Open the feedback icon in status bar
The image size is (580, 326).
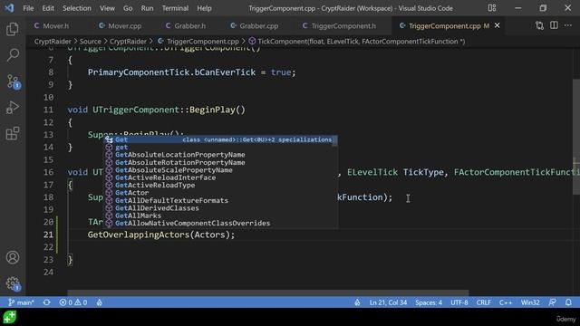point(552,302)
